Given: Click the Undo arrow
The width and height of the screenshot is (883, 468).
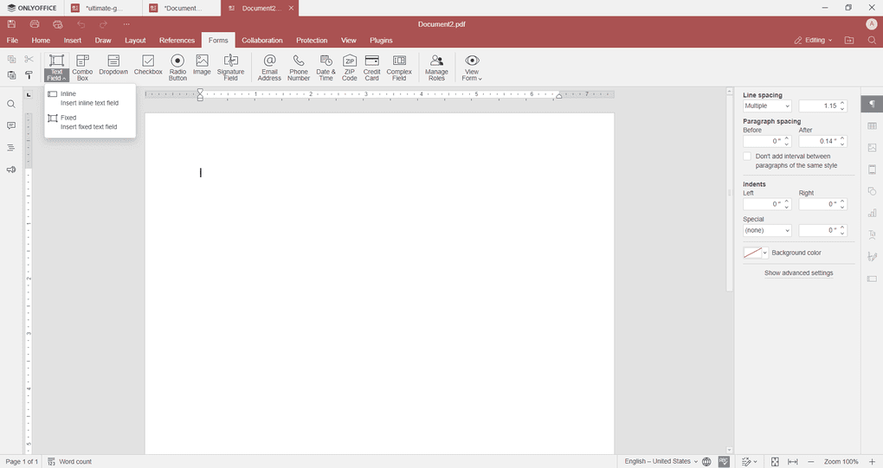Looking at the screenshot, I should (81, 24).
